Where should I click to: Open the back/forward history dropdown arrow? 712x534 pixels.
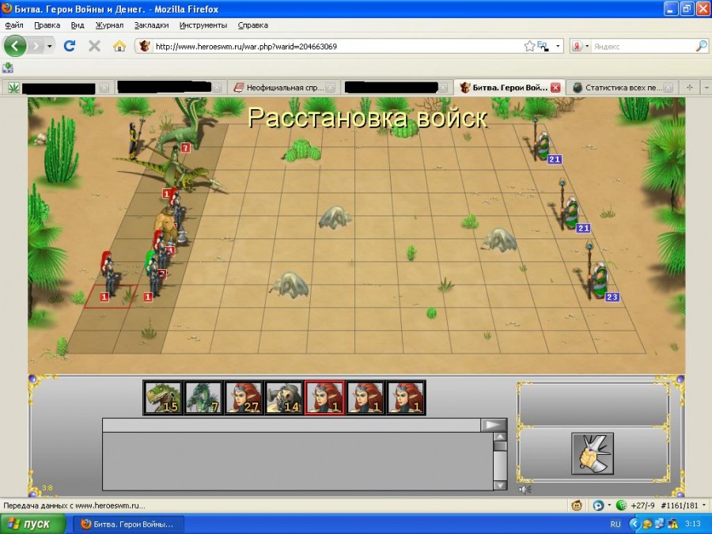click(49, 46)
